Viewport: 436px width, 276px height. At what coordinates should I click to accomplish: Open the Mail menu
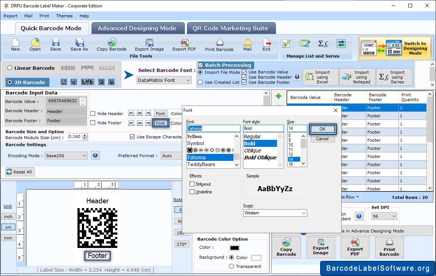coord(28,16)
